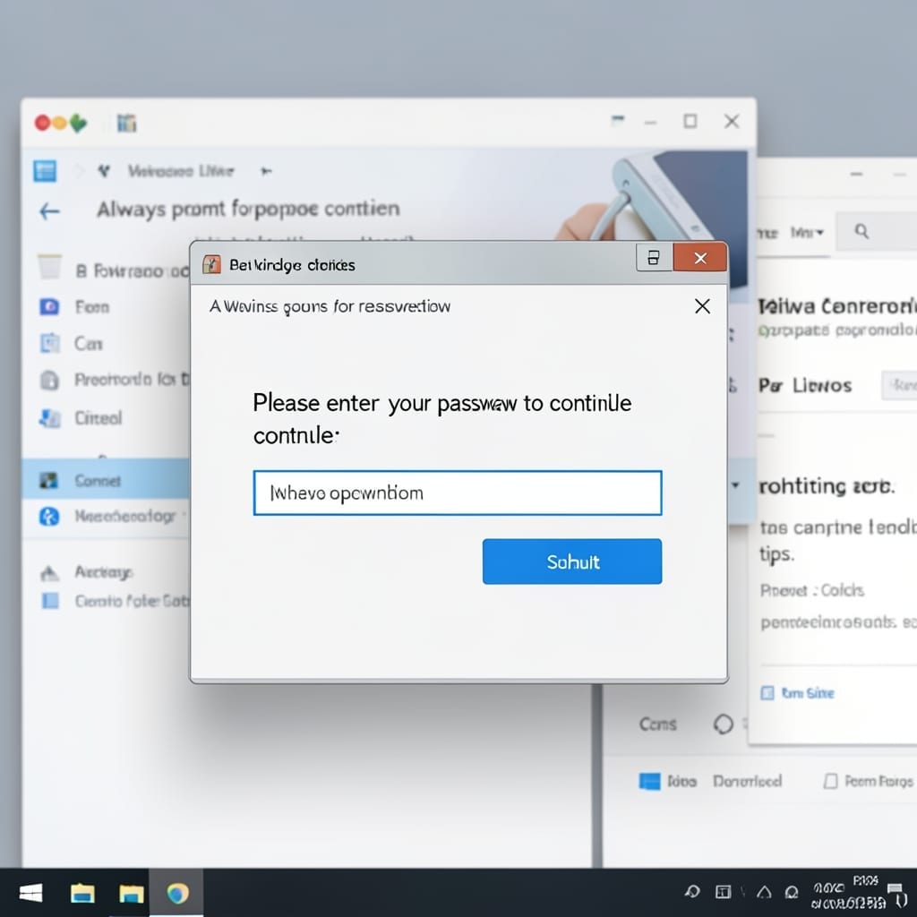The height and width of the screenshot is (917, 917).
Task: Click the taskbar clock text
Action: tap(847, 893)
